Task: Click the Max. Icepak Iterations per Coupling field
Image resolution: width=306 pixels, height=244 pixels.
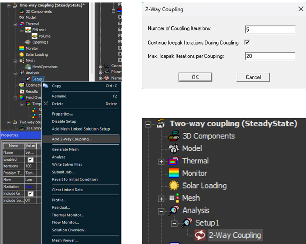Action: pos(270,56)
